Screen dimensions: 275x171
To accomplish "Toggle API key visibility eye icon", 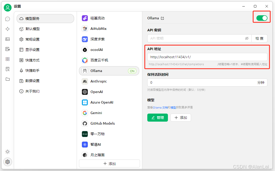I will coord(247,38).
